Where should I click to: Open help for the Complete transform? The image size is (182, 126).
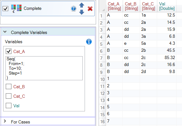73,9
